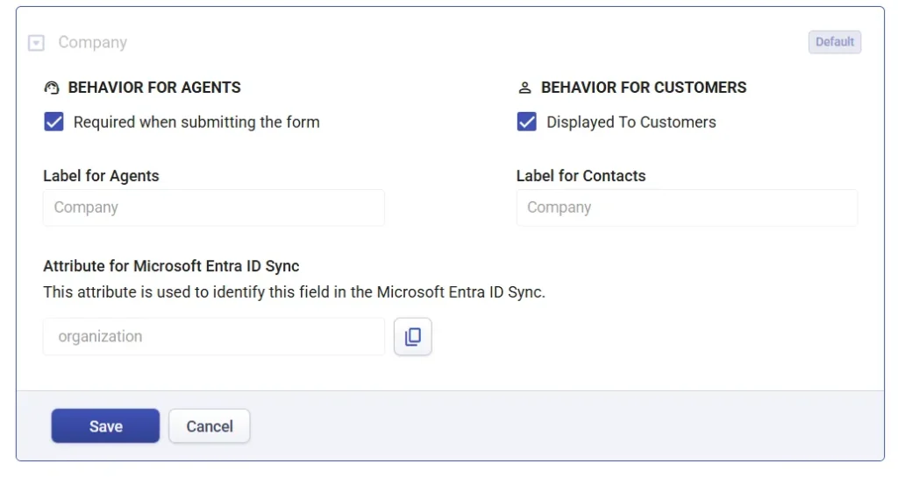Click the customer person icon

(524, 88)
